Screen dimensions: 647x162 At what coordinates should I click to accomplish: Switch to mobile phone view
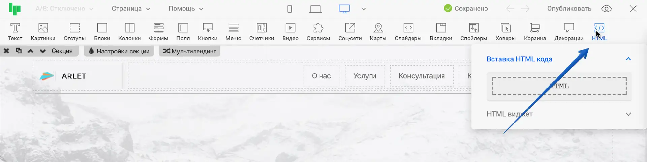[289, 9]
